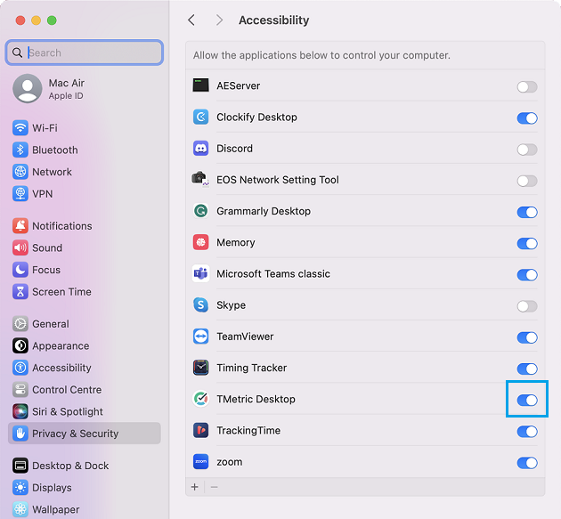Switch off the TrackingTime toggle
Viewport: 561px width, 519px height.
tap(527, 432)
